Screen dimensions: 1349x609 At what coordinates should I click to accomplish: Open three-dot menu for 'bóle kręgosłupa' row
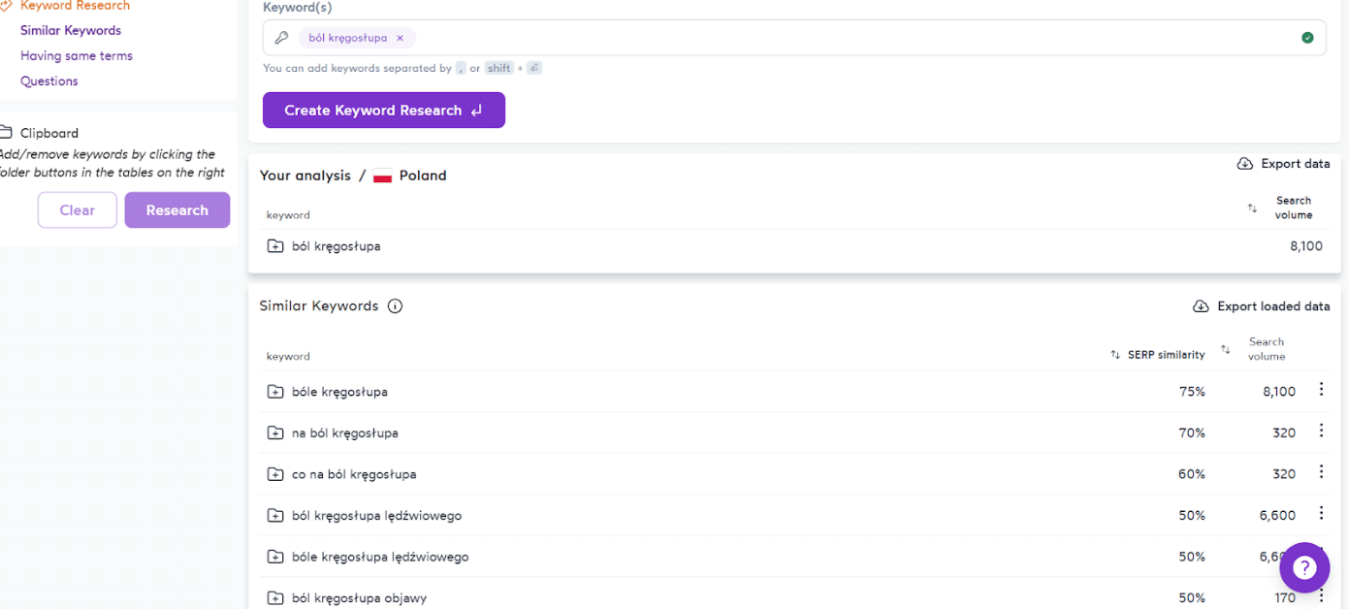[x=1321, y=390]
